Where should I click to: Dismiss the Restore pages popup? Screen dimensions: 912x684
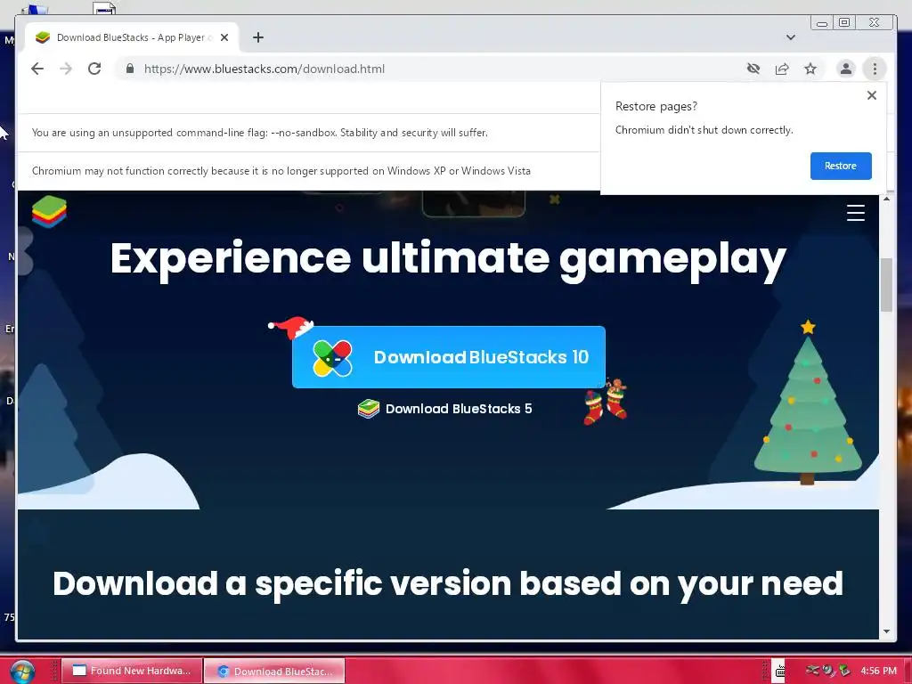[x=871, y=94]
